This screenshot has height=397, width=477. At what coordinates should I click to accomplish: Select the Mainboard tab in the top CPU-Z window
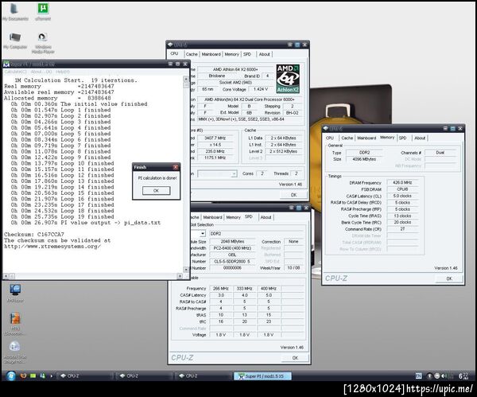[x=211, y=54]
